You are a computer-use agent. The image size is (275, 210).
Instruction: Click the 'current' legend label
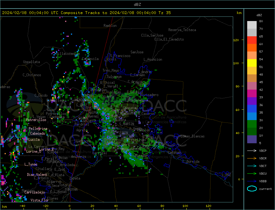tap(266, 189)
